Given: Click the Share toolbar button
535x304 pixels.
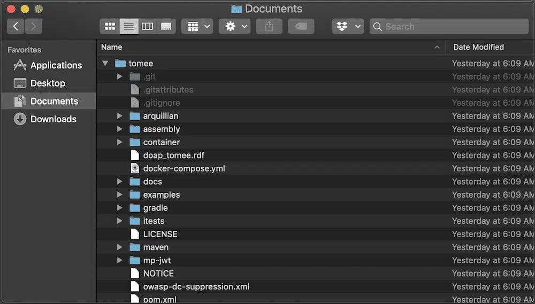Looking at the screenshot, I should tap(269, 26).
